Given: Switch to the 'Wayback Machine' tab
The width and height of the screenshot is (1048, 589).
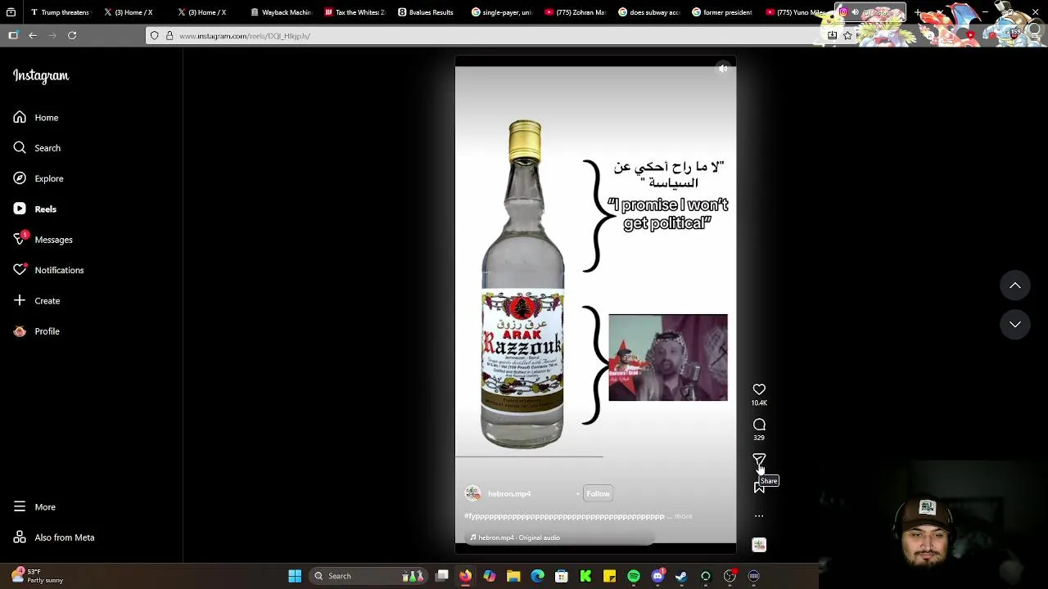Looking at the screenshot, I should [280, 12].
